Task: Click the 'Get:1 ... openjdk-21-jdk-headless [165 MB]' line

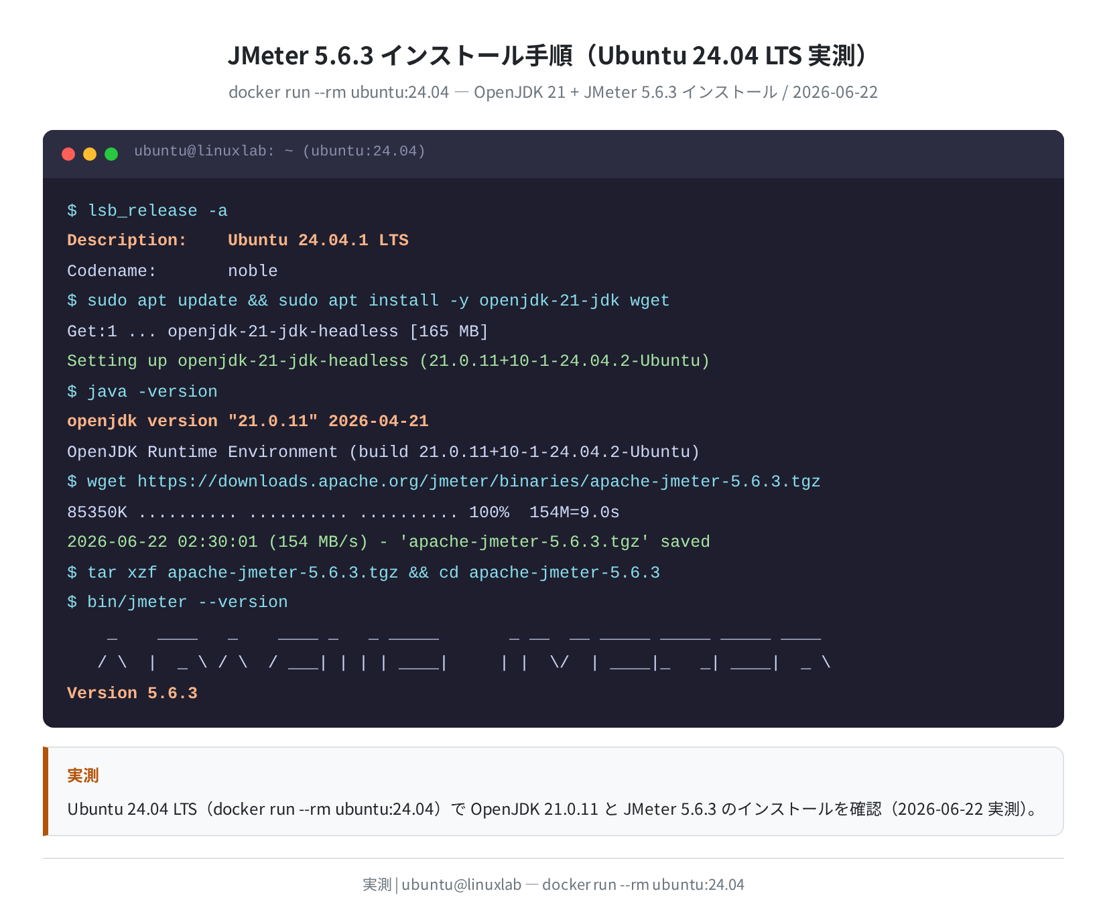Action: [x=278, y=332]
